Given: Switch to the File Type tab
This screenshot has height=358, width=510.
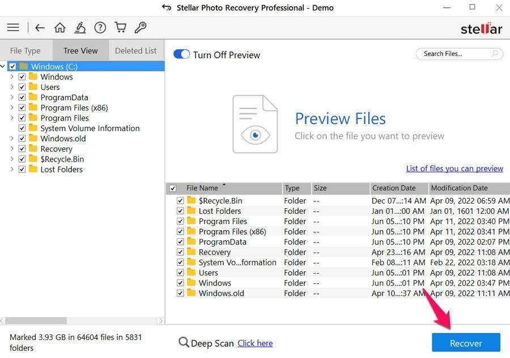Looking at the screenshot, I should pyautogui.click(x=25, y=50).
